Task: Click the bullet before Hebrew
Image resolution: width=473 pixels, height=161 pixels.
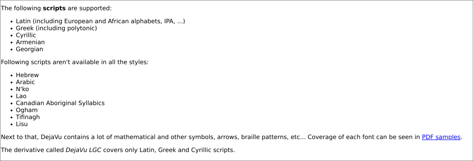Action: point(12,75)
